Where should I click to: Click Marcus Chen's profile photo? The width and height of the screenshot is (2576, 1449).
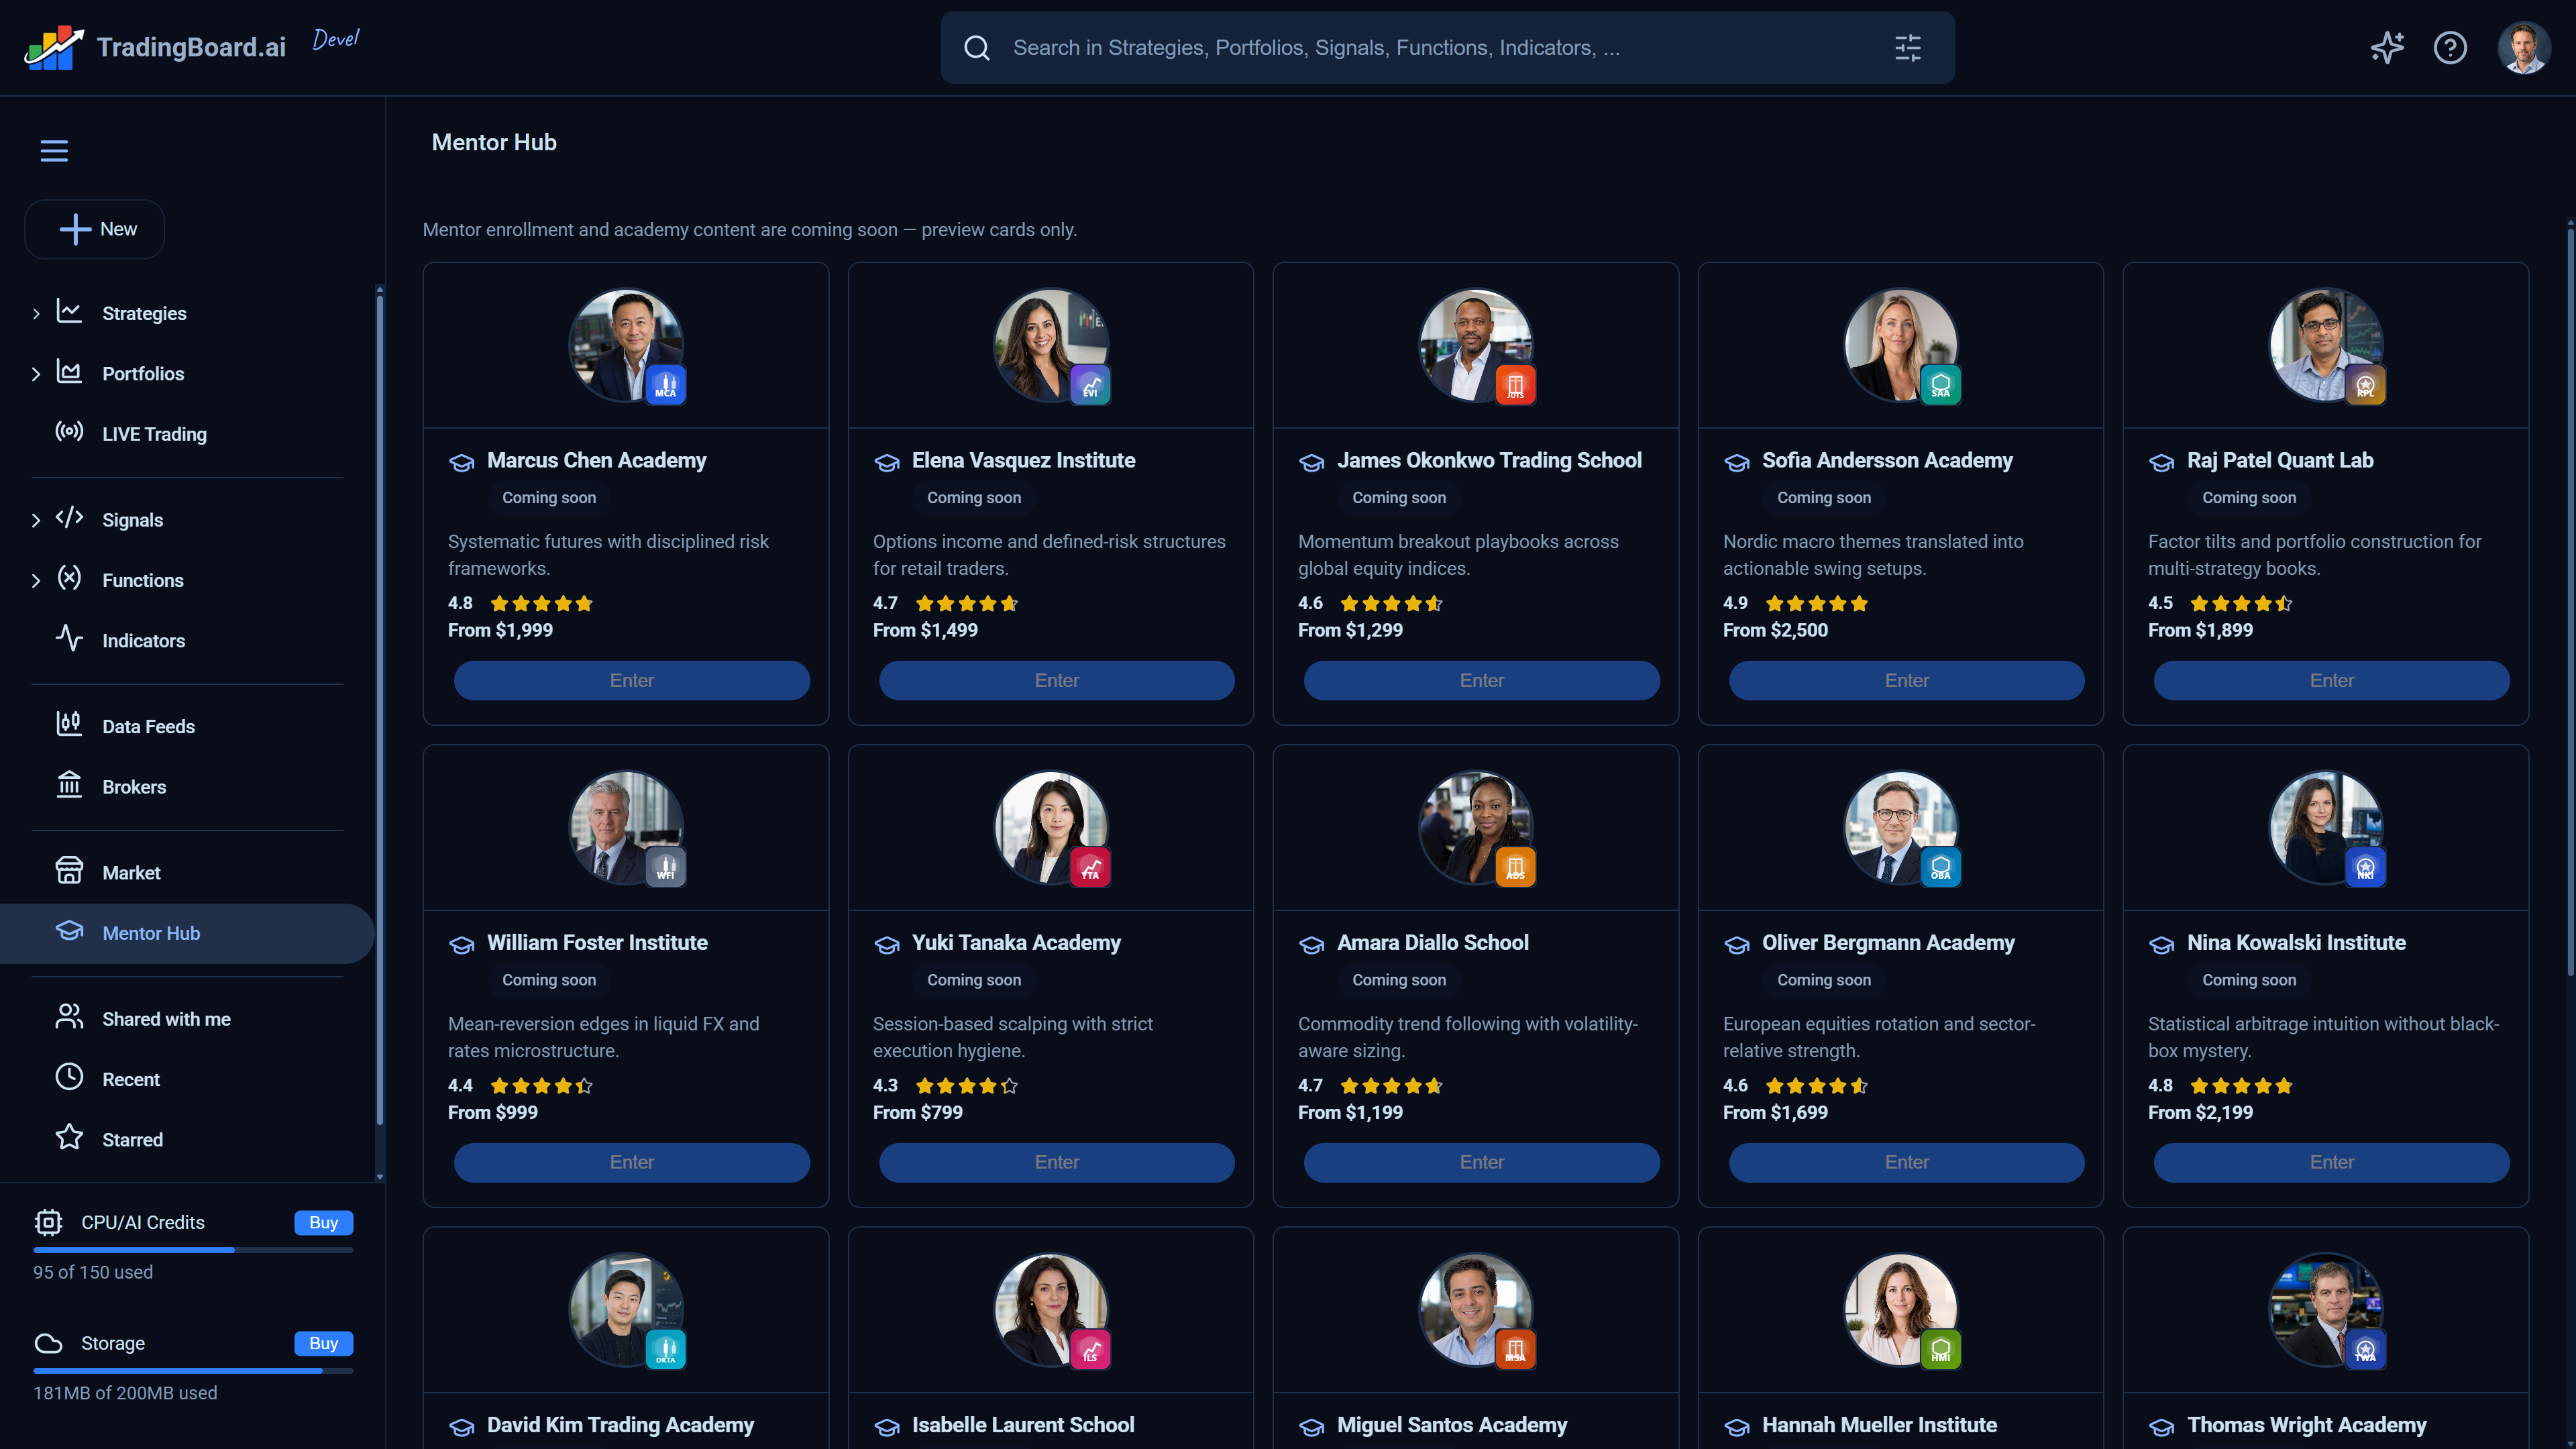coord(626,346)
